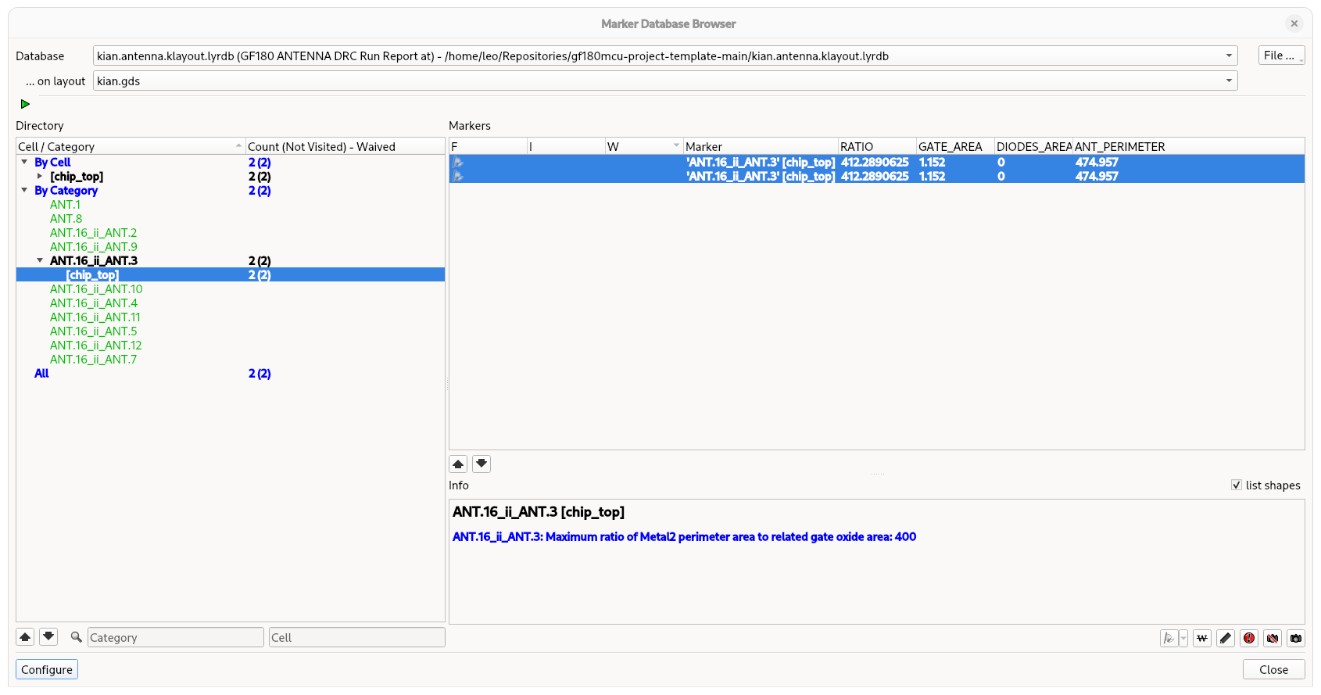Image resolution: width=1321 pixels, height=695 pixels.
Task: Click the crossed-out camera remove snapshot icon
Action: tap(1273, 638)
